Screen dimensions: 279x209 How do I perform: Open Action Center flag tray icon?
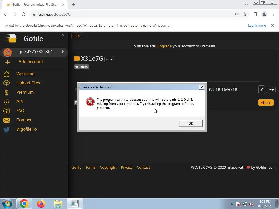click(x=238, y=204)
